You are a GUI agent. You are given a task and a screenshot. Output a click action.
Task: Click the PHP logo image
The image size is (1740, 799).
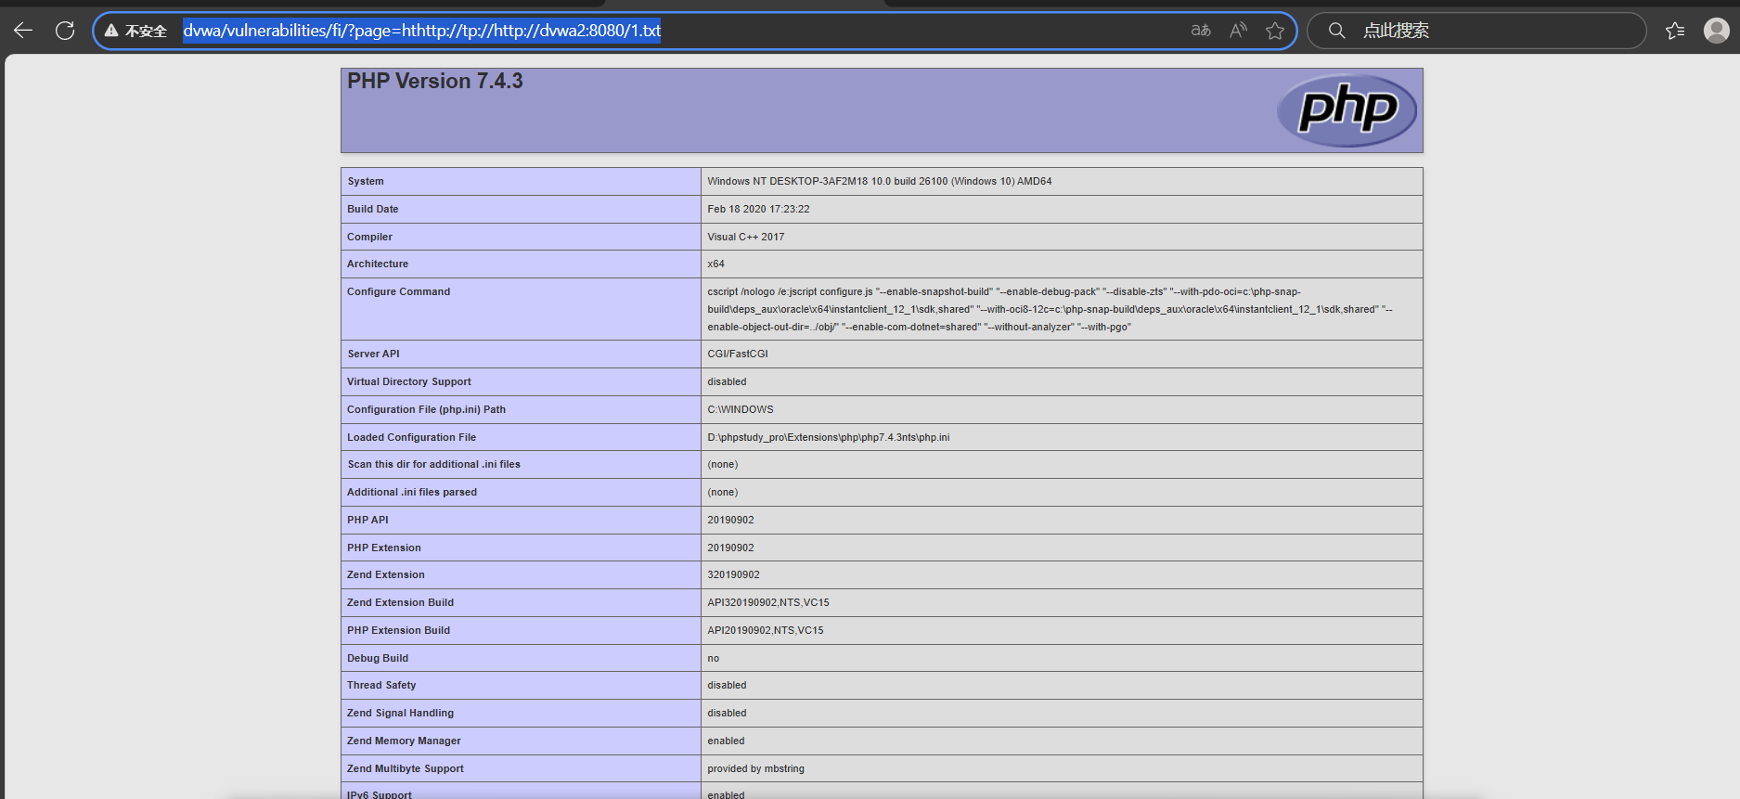[x=1347, y=110]
